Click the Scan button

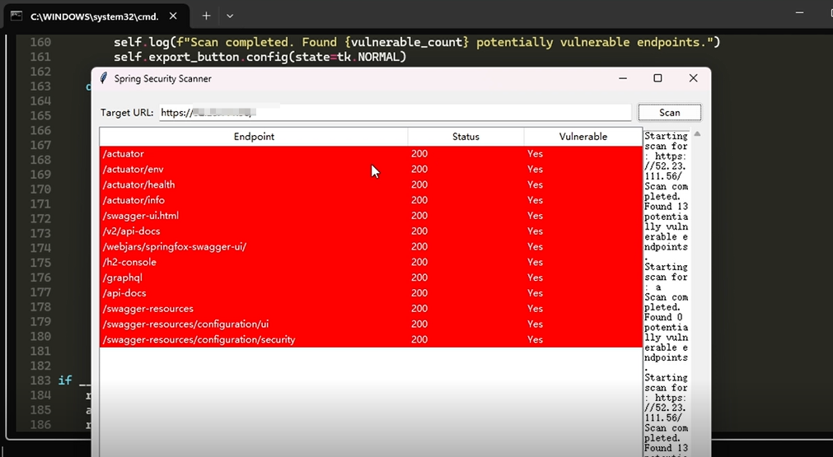click(669, 113)
